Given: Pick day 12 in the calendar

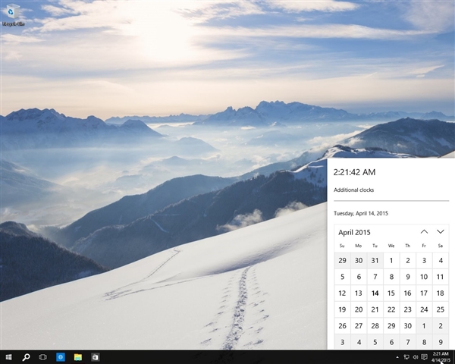Looking at the screenshot, I should [x=343, y=293].
